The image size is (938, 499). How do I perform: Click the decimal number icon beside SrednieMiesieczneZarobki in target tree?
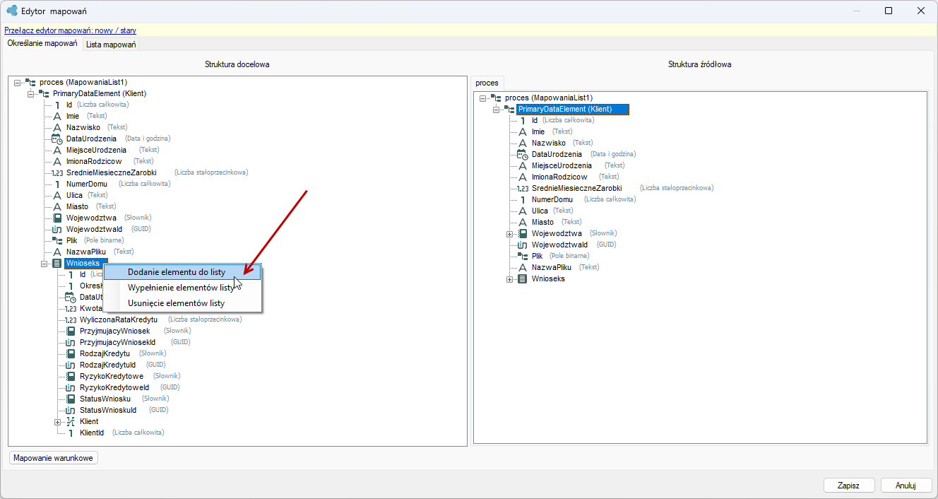(x=57, y=172)
